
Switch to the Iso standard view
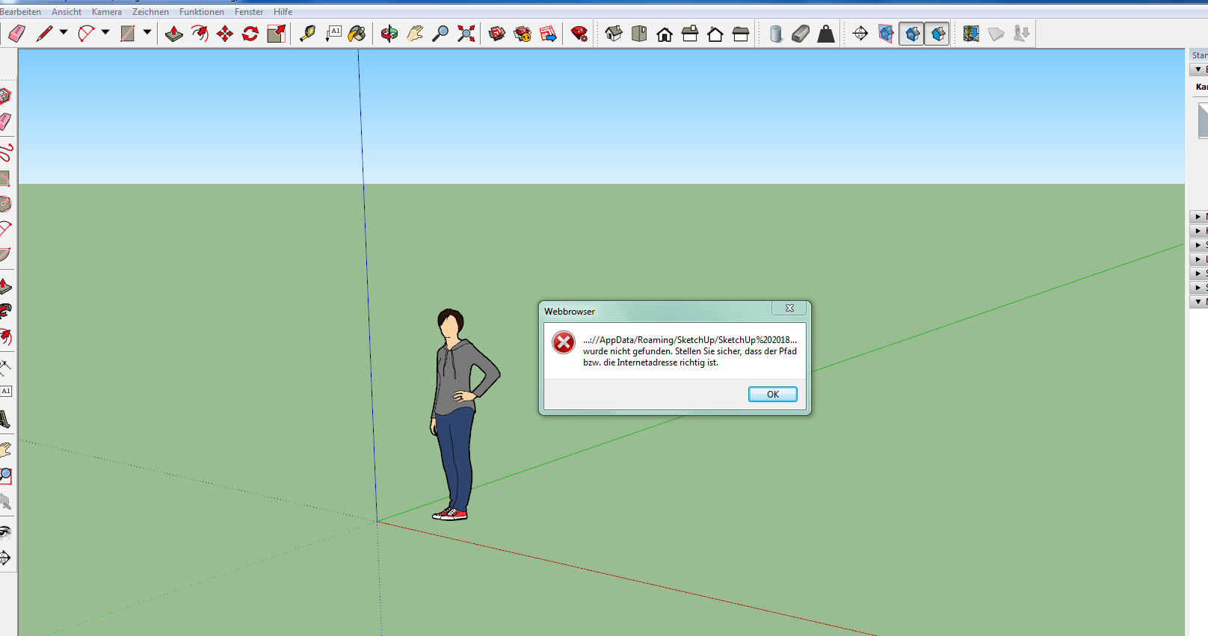614,34
